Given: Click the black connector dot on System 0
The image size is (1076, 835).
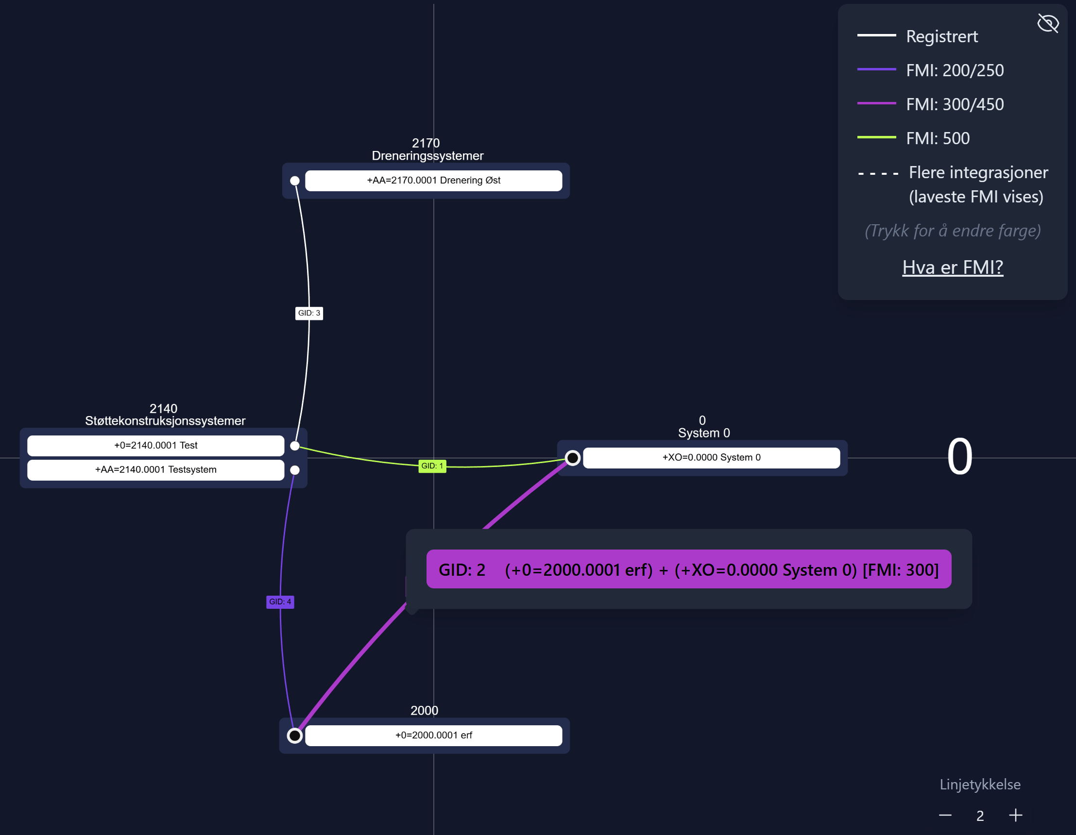Looking at the screenshot, I should click(572, 458).
